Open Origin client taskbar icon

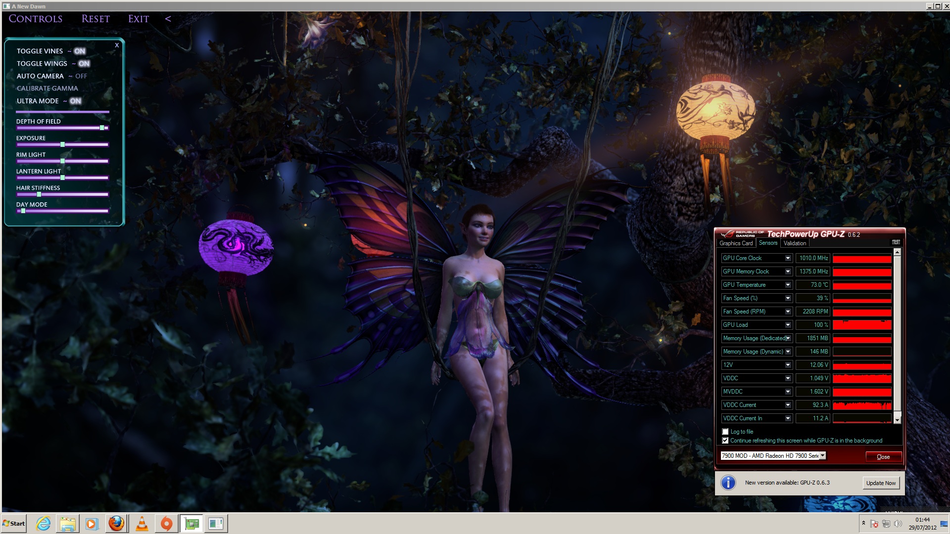tap(166, 524)
